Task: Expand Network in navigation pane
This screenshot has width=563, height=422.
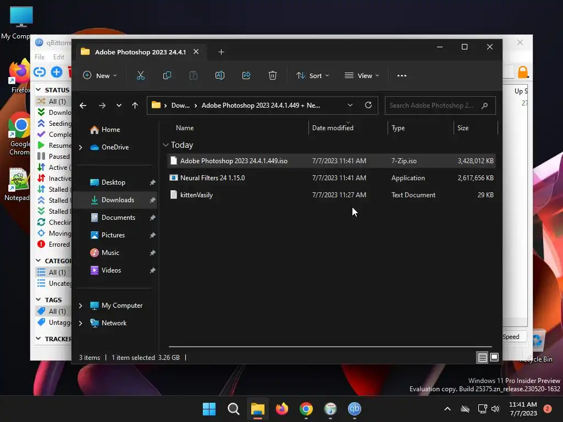Action: pyautogui.click(x=81, y=323)
